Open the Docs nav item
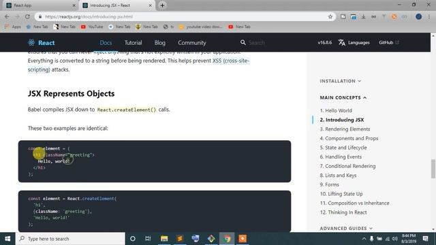 pyautogui.click(x=106, y=42)
